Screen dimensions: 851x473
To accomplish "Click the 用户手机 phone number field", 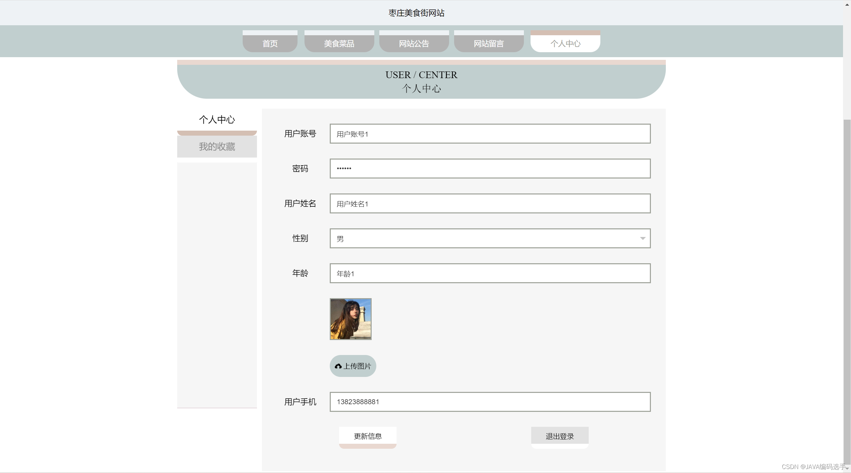I will point(490,402).
